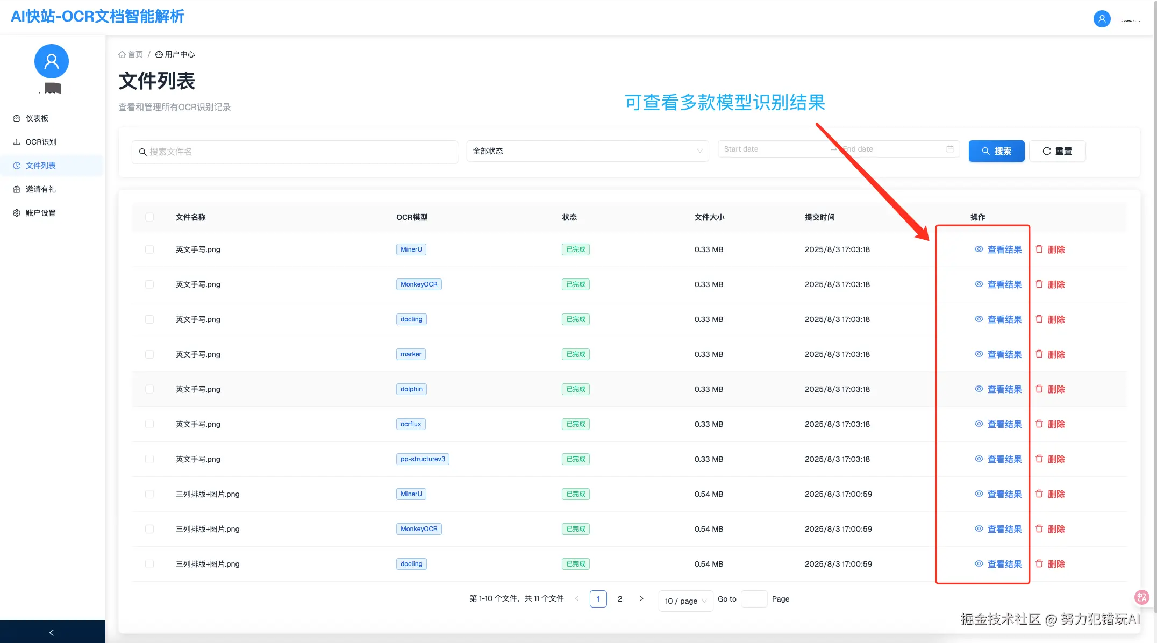
Task: Go to page 2 in the pagination
Action: [x=620, y=598]
